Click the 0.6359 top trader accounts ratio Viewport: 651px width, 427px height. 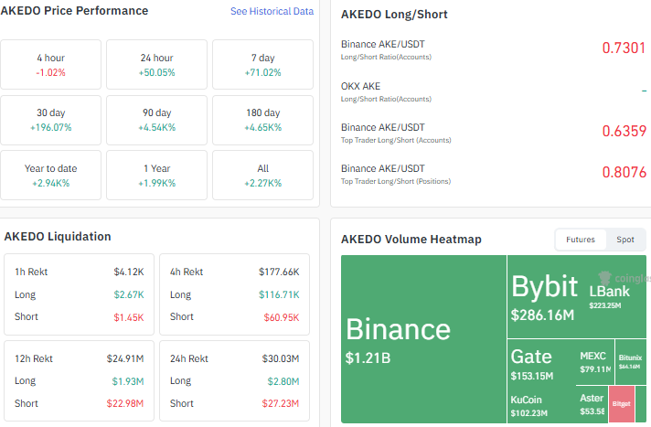click(624, 131)
